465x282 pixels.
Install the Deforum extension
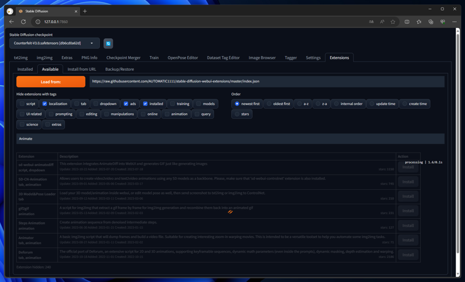(x=408, y=255)
